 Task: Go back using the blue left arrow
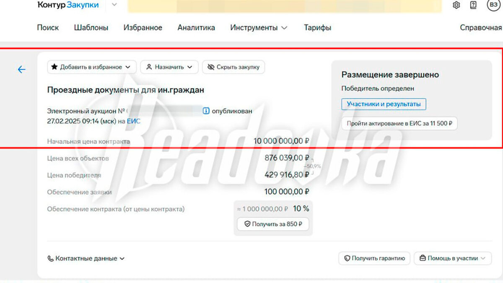coord(22,70)
